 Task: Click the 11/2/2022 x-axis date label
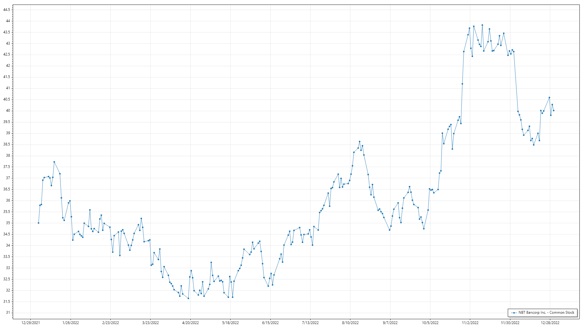coord(470,323)
